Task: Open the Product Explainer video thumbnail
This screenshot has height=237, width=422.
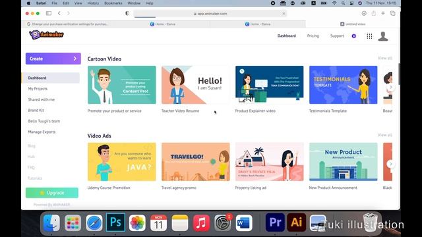Action: tap(270, 85)
